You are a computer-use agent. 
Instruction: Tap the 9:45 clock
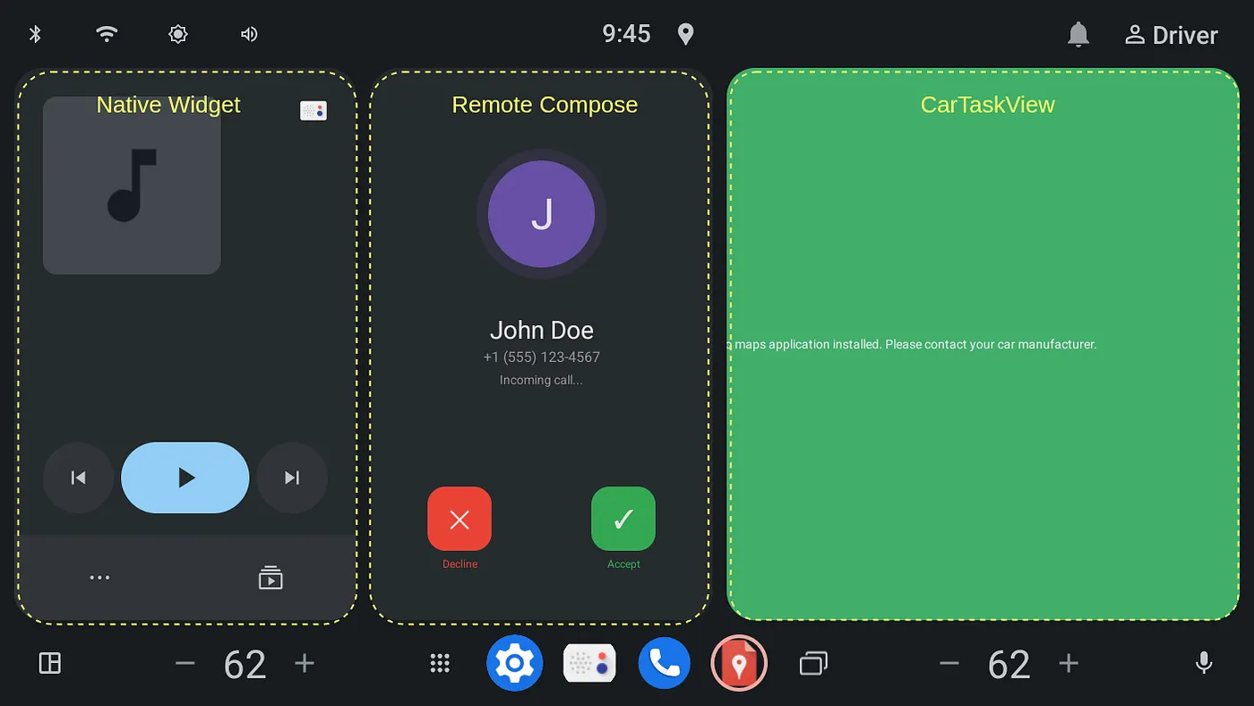tap(626, 34)
